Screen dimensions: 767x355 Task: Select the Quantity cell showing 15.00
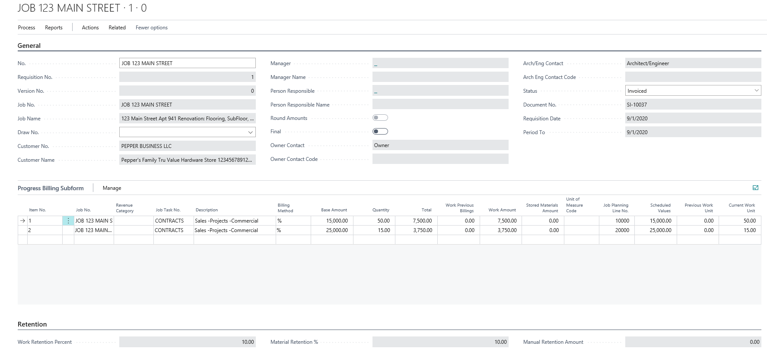tap(374, 230)
